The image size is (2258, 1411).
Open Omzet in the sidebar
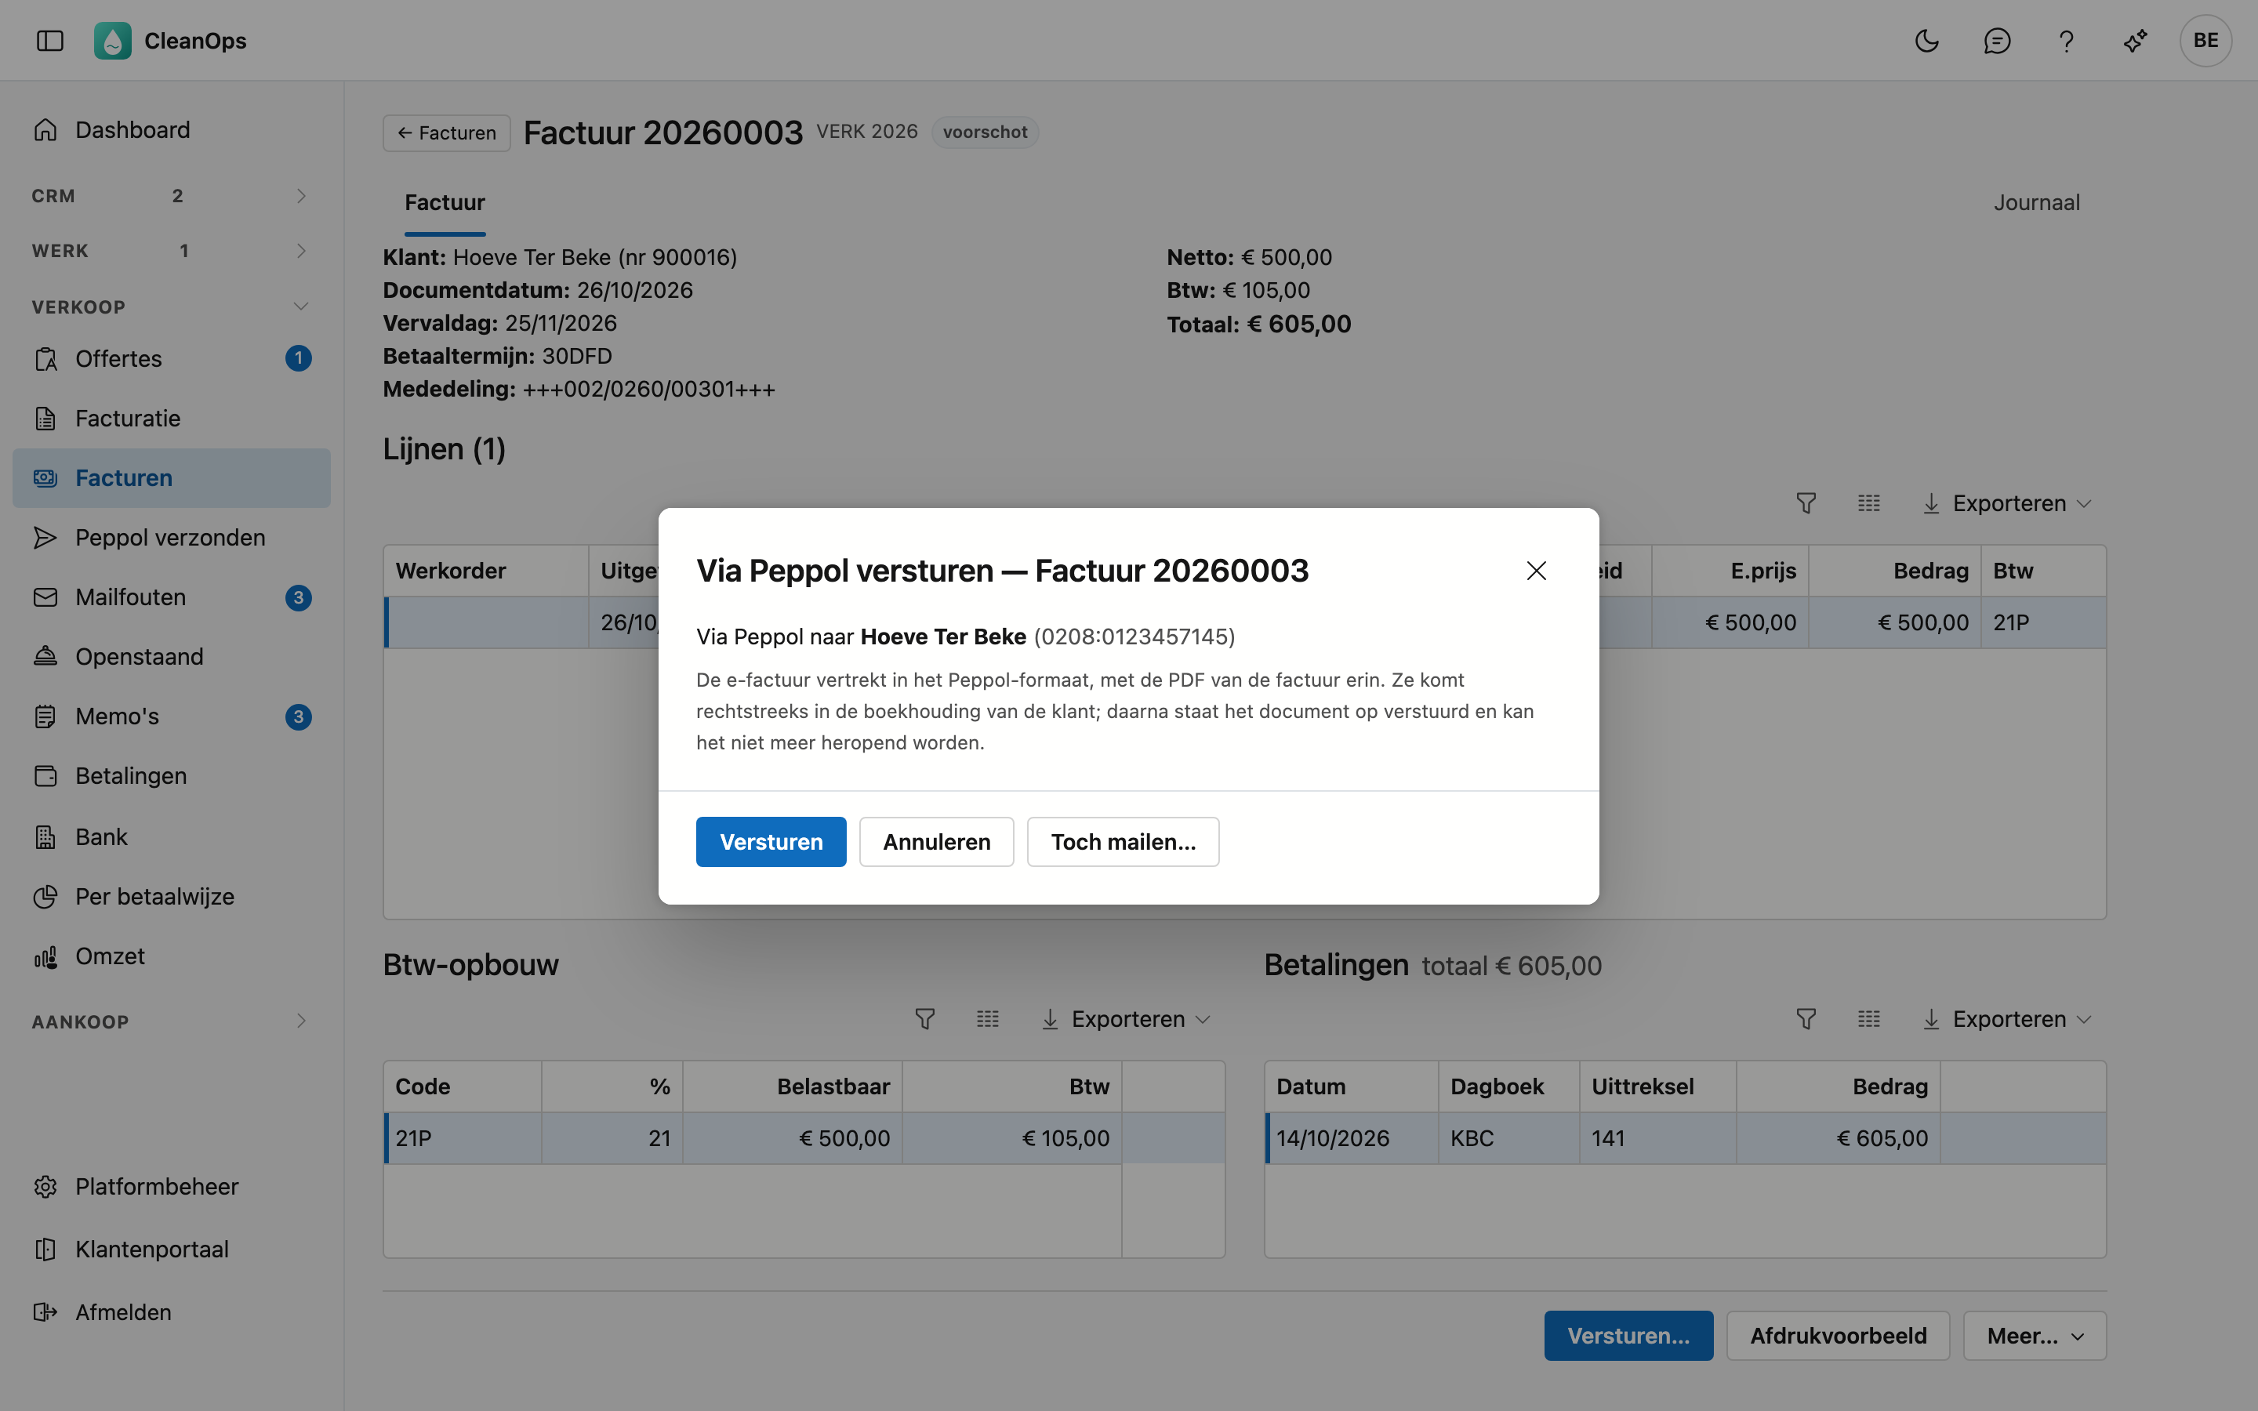click(x=172, y=956)
